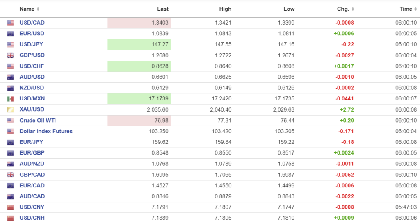Open the EUR/USD pair link
Screen dimensions: 420x223
(x=32, y=34)
